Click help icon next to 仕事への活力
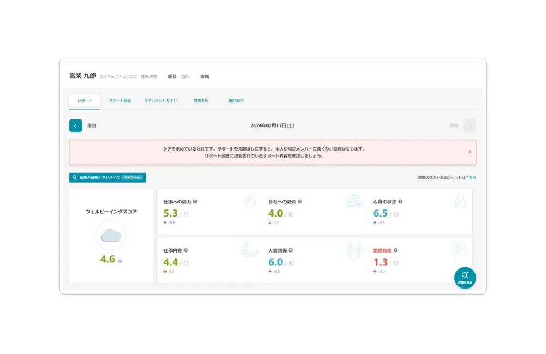The height and width of the screenshot is (354, 546). [195, 201]
